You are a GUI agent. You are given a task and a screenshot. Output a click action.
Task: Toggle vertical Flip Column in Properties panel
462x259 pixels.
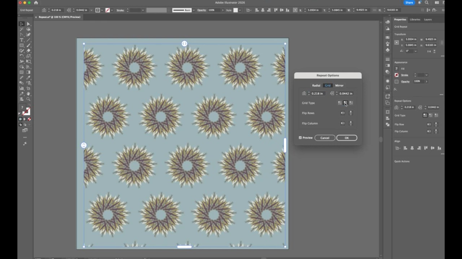pos(436,131)
